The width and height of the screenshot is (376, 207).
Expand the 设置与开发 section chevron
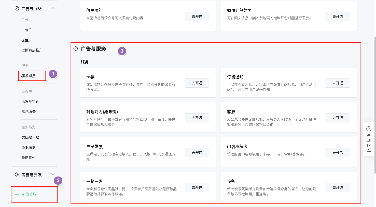[x=53, y=174]
